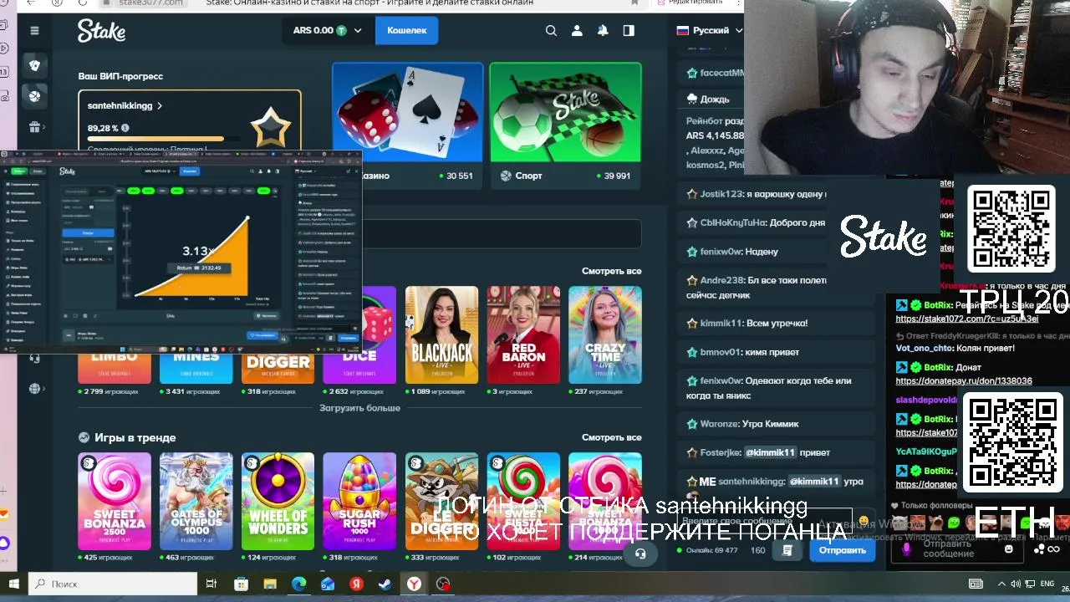This screenshot has width=1070, height=602.
Task: Open the user profile icon
Action: tap(577, 30)
